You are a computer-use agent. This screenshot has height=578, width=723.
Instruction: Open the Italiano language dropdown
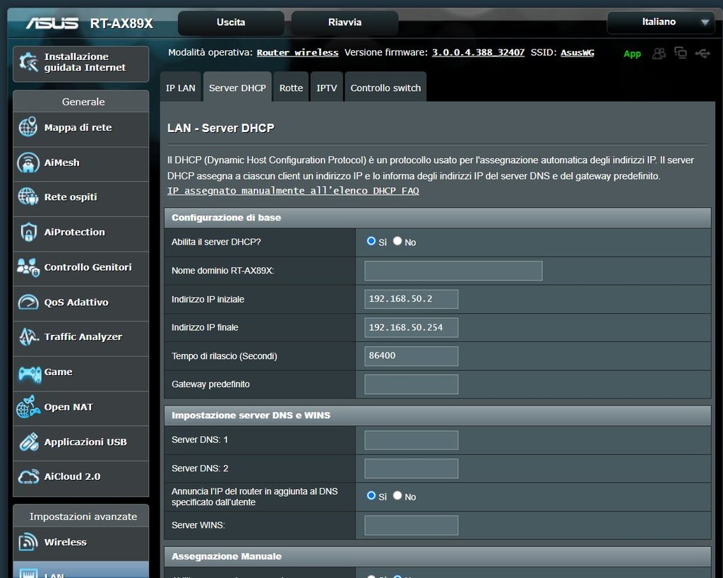pyautogui.click(x=660, y=23)
